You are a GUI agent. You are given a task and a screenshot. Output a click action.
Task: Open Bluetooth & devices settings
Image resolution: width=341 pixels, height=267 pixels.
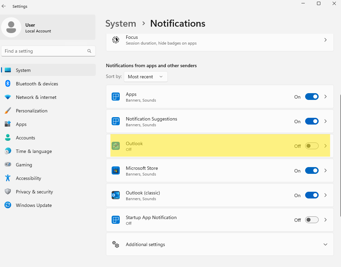(37, 84)
